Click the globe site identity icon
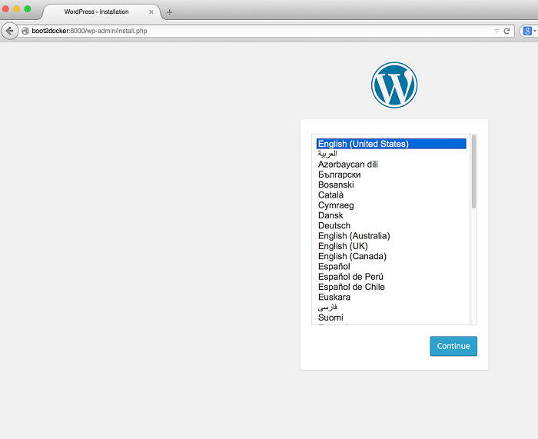538x439 pixels. click(x=25, y=31)
